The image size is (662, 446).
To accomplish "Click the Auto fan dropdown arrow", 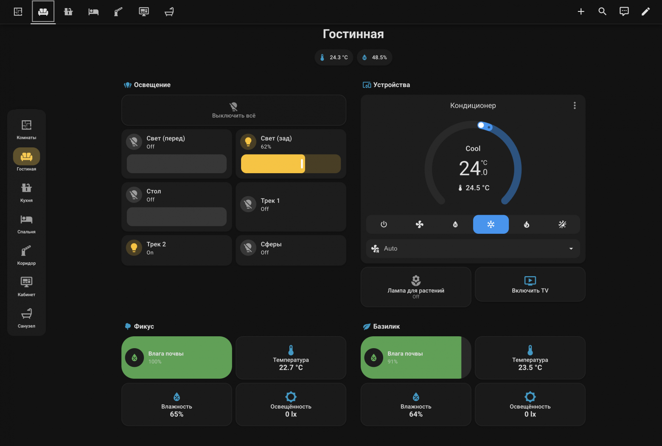I will tap(571, 249).
